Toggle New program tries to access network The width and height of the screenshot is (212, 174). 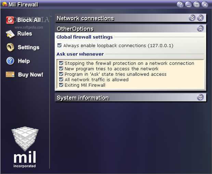[61, 69]
